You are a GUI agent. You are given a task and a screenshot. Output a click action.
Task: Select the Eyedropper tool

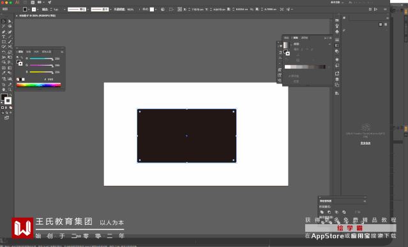pyautogui.click(x=4, y=73)
